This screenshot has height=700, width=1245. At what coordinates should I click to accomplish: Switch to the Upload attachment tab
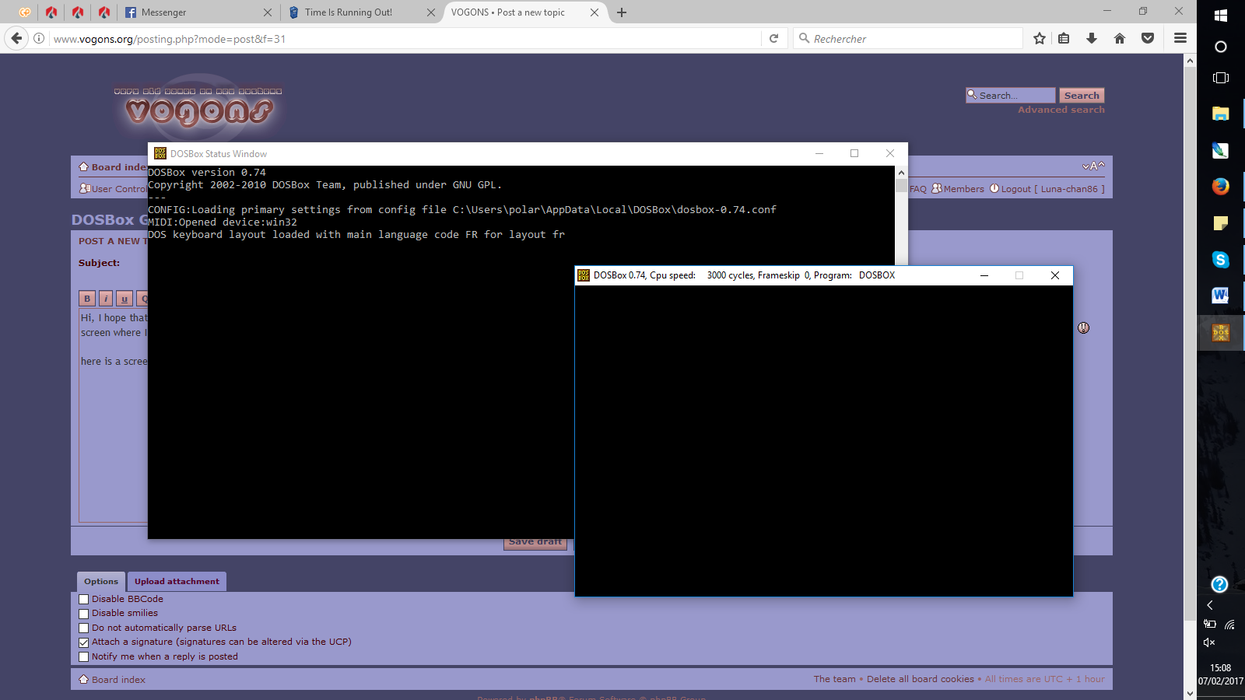tap(177, 581)
